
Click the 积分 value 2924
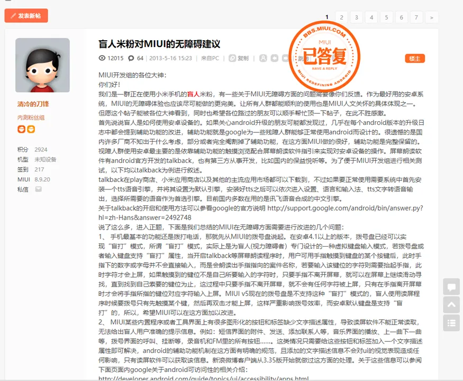[41, 149]
